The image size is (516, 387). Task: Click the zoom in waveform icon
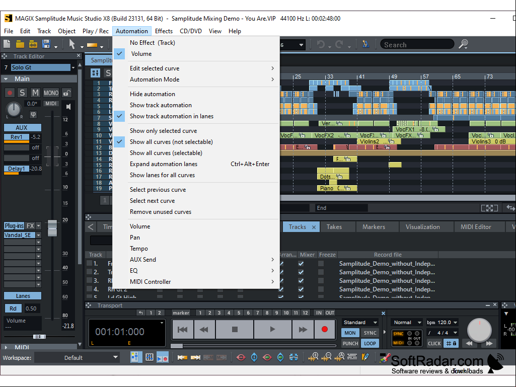(313, 357)
